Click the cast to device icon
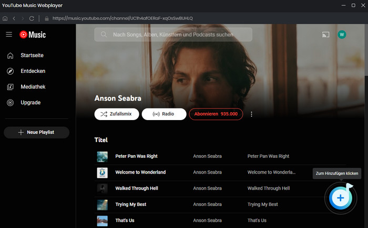The height and width of the screenshot is (228, 368). [325, 35]
